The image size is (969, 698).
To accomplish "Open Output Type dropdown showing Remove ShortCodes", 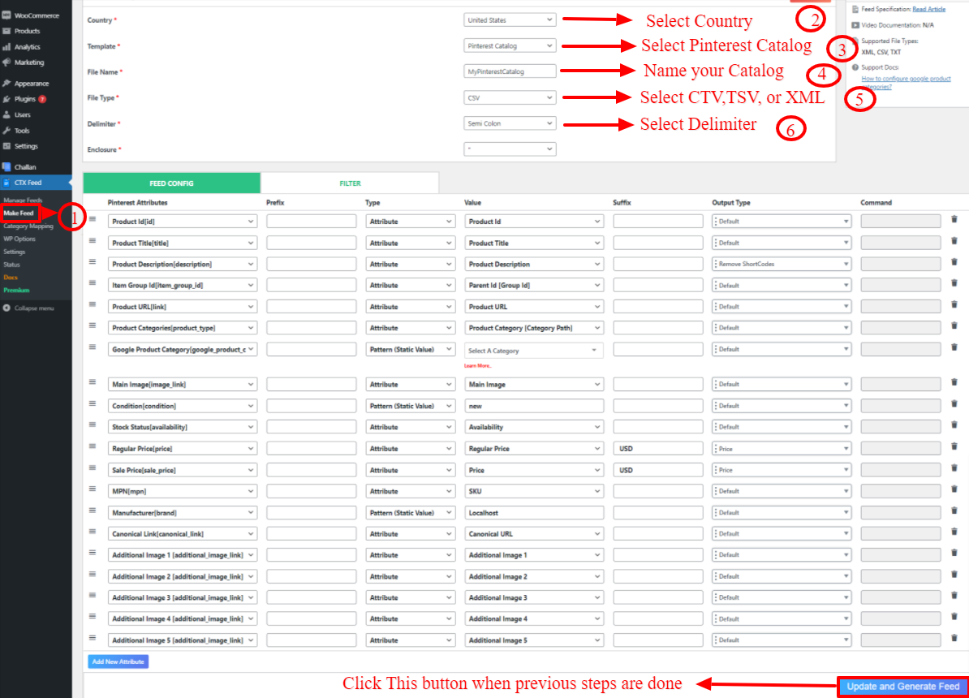I will click(x=782, y=264).
